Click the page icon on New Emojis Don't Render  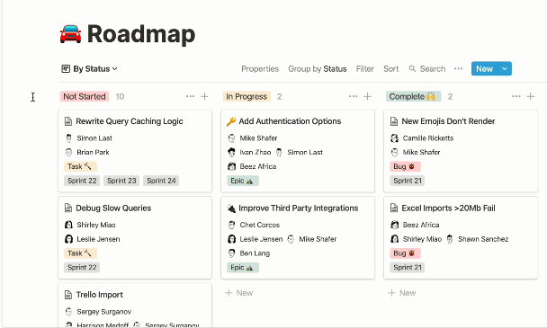(394, 121)
